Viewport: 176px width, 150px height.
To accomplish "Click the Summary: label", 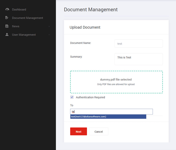I will coord(76,57).
